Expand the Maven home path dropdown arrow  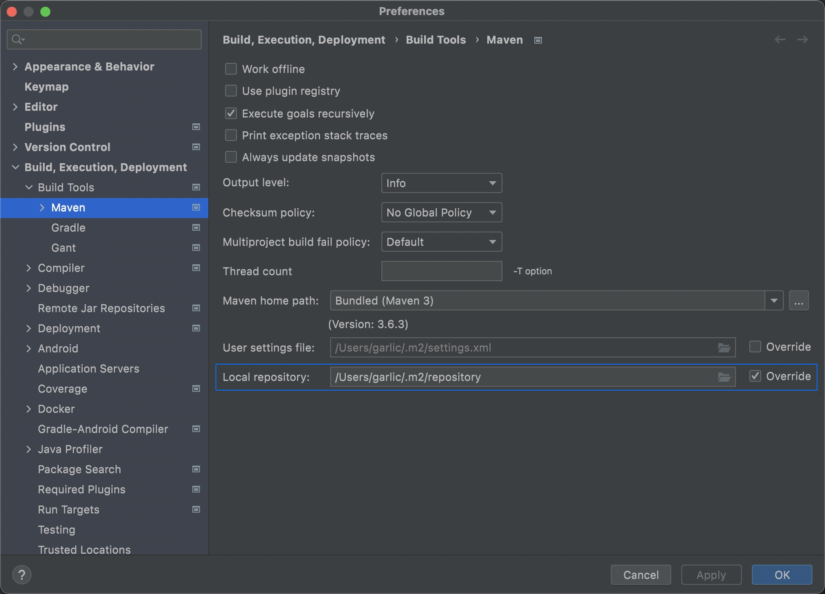[x=774, y=300]
